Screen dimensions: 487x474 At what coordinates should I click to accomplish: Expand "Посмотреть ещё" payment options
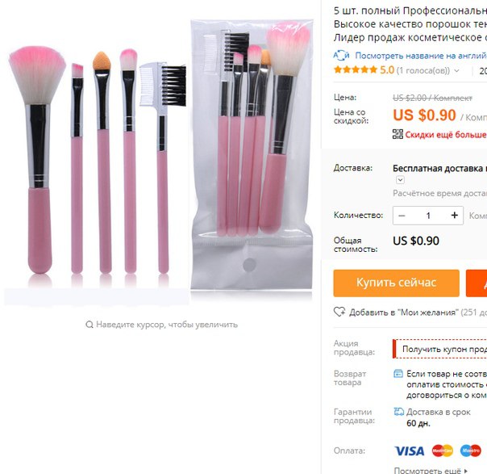(431, 470)
